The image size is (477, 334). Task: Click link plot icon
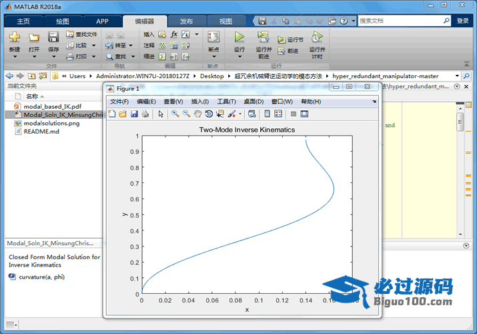[x=252, y=114]
